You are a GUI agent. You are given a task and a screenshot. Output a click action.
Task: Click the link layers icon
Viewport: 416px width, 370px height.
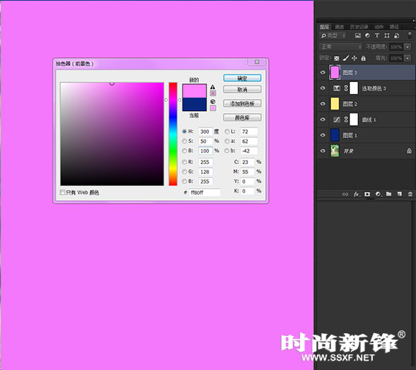[x=345, y=194]
